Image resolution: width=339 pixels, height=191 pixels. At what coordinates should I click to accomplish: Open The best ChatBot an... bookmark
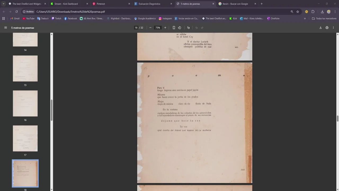(x=214, y=19)
